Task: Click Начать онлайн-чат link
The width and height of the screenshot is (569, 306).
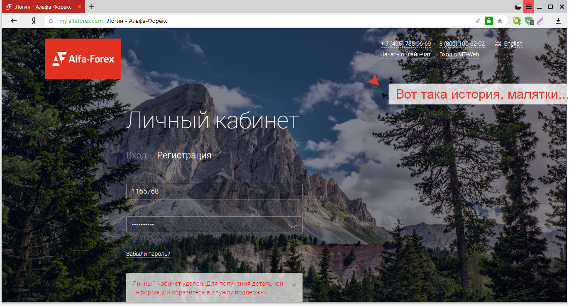Action: tap(405, 54)
